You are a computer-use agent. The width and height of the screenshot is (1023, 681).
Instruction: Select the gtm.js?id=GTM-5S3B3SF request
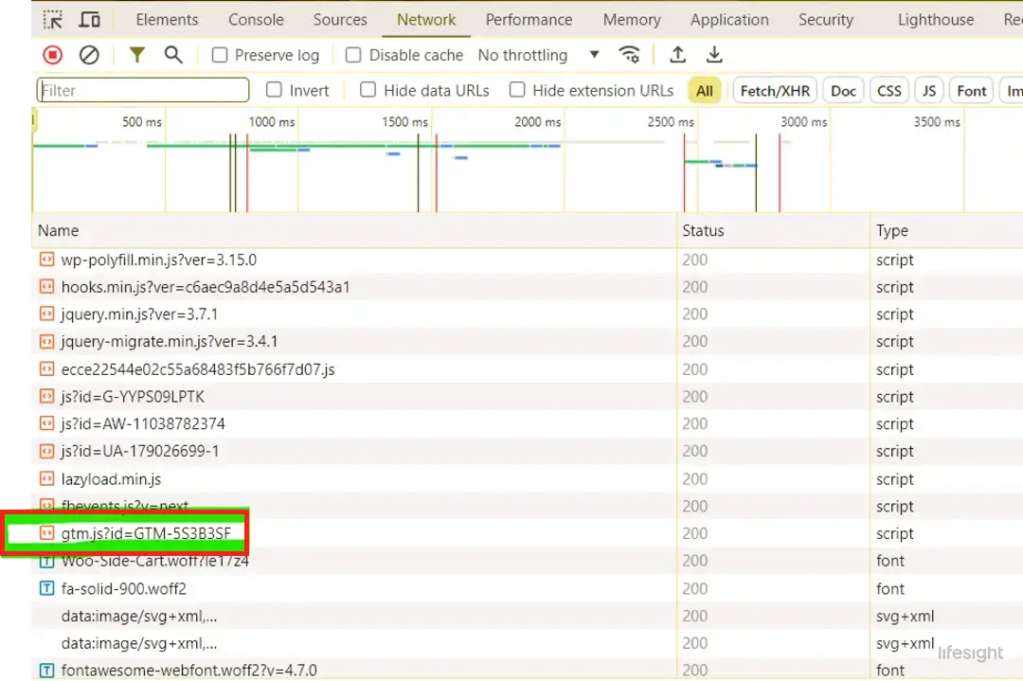(146, 533)
